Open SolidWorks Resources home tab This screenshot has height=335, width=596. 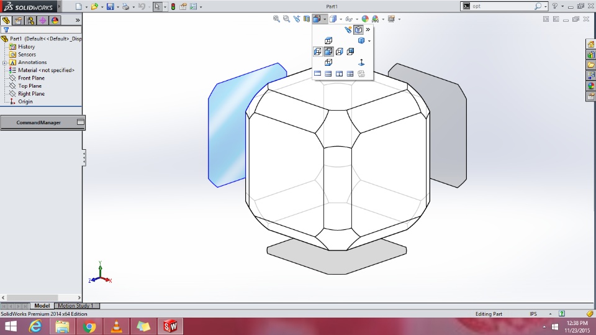pyautogui.click(x=590, y=45)
